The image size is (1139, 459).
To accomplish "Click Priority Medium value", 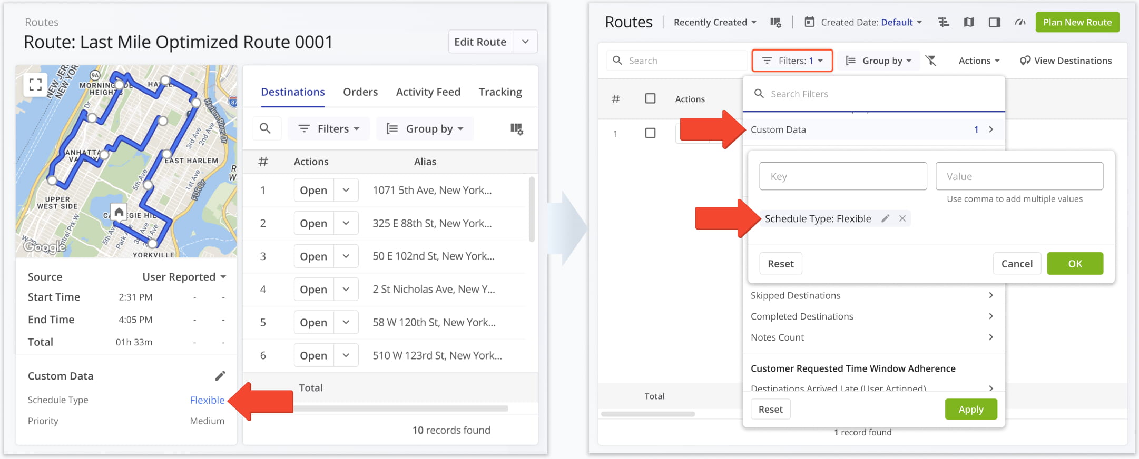I will tap(207, 421).
